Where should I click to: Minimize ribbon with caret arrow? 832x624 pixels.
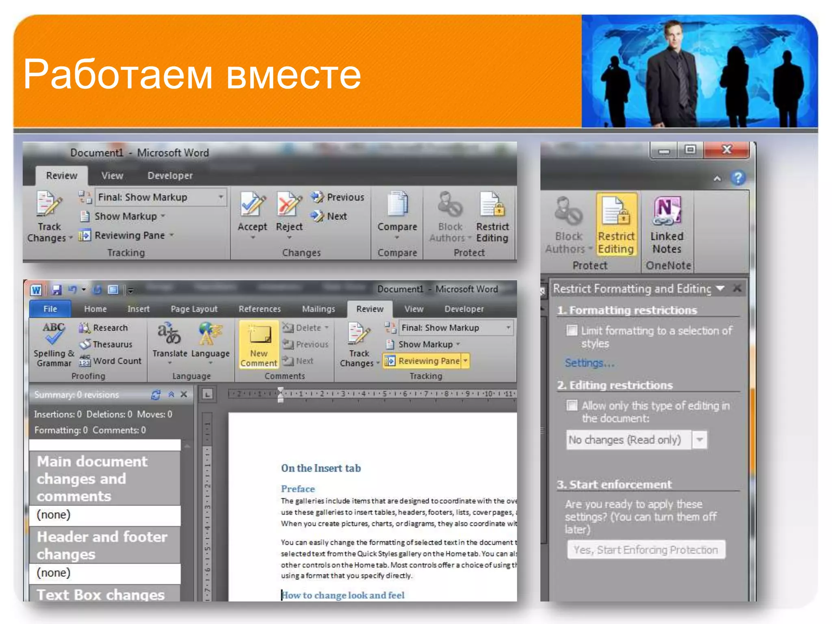tap(717, 178)
